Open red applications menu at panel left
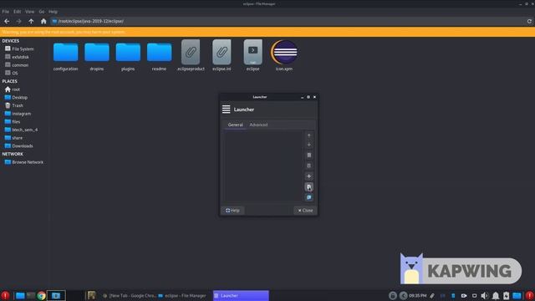This screenshot has width=535, height=301. [x=5, y=295]
